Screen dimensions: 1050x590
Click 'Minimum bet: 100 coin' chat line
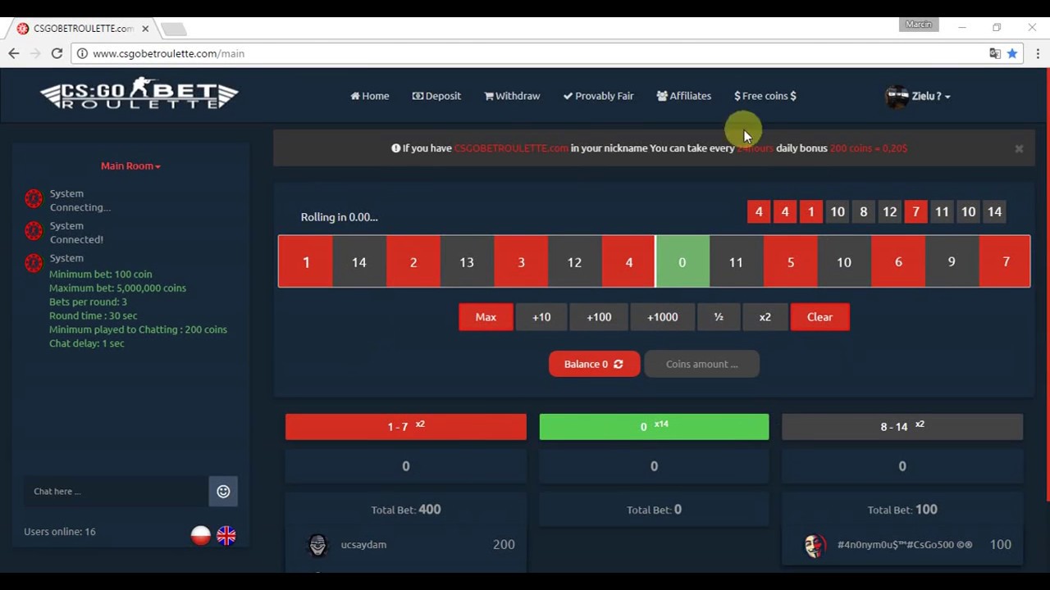click(x=100, y=275)
